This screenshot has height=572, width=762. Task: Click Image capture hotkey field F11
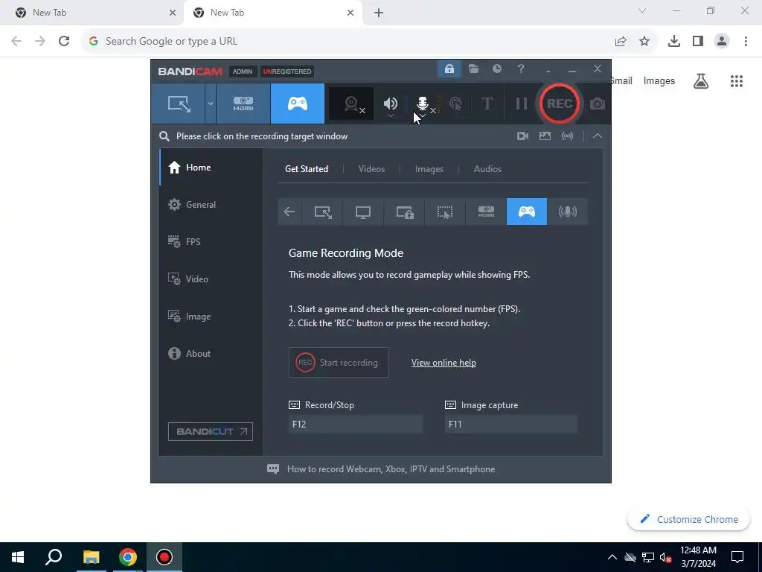[510, 424]
